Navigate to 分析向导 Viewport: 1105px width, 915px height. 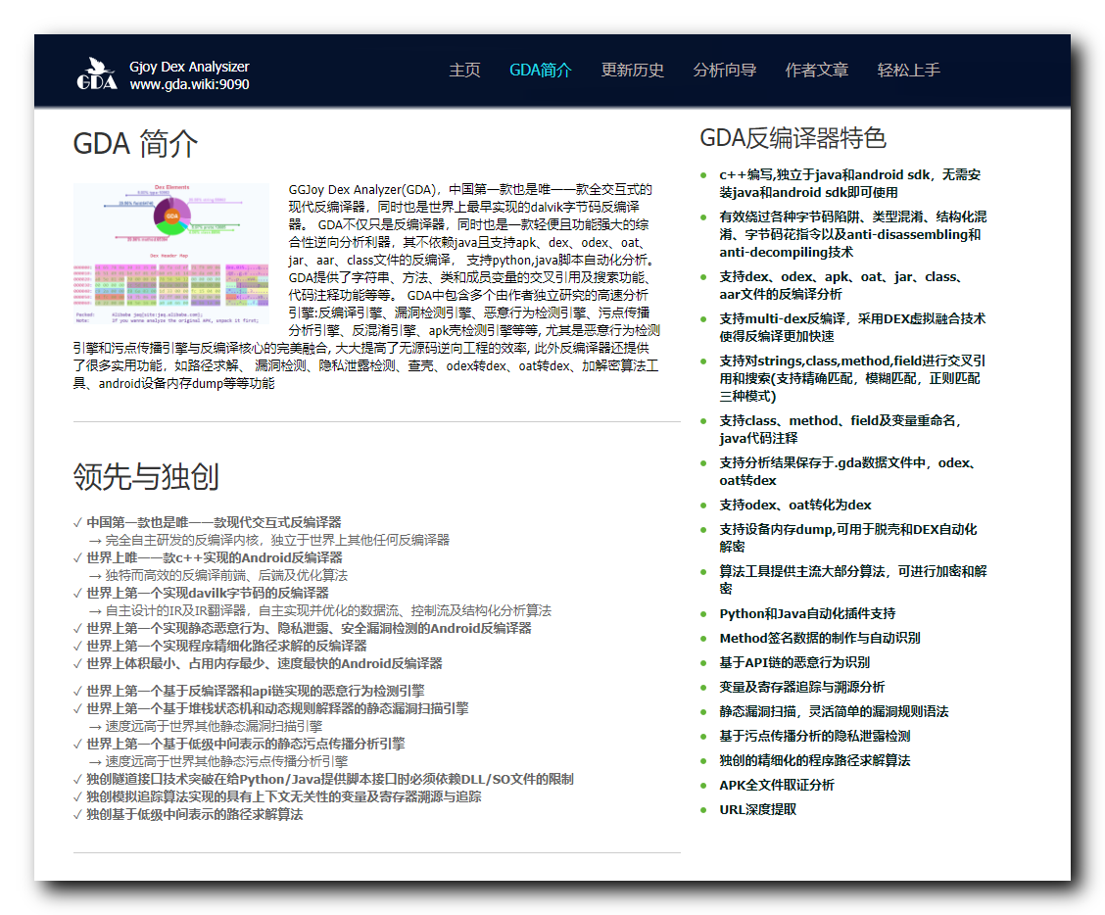click(x=725, y=71)
